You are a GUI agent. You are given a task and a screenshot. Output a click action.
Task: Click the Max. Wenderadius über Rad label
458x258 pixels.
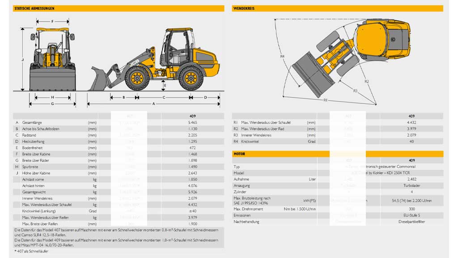pyautogui.click(x=262, y=129)
